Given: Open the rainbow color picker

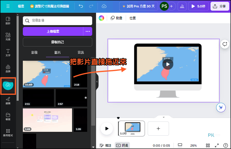Looking at the screenshot, I should point(101,18).
